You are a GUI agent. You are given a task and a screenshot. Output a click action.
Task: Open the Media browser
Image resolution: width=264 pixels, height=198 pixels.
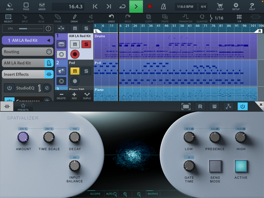click(10, 6)
